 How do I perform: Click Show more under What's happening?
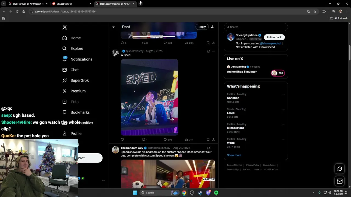(234, 155)
